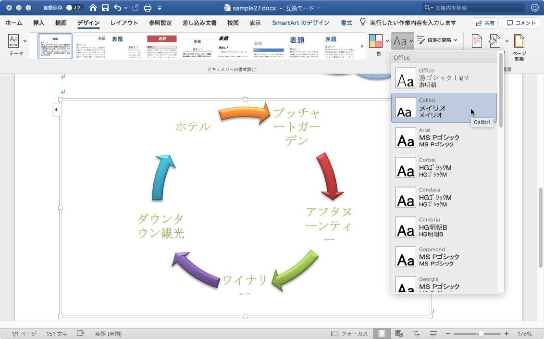
Task: Choose the red-banner 表題 style thumbnail
Action: [161, 46]
